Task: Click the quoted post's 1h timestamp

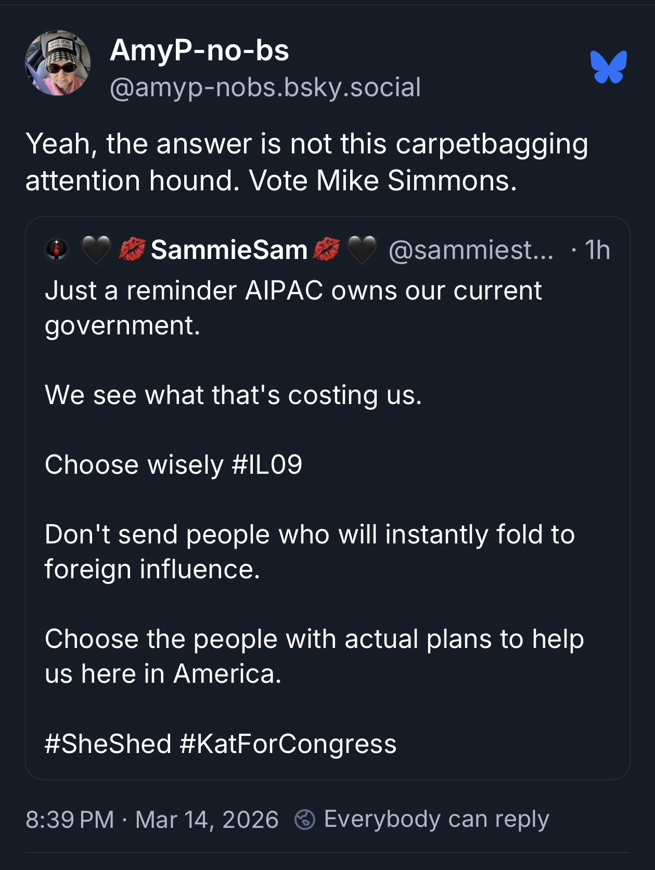Action: pyautogui.click(x=597, y=250)
